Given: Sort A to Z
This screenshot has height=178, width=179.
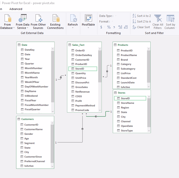Looking at the screenshot, I should [x=142, y=16].
